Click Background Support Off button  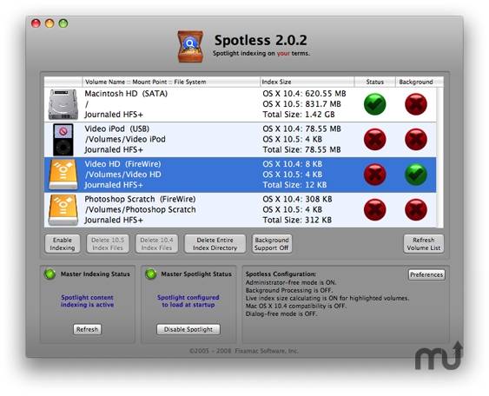point(272,244)
